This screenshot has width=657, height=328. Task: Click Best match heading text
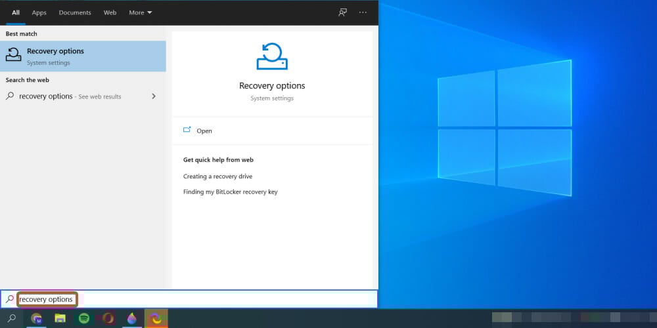[22, 34]
